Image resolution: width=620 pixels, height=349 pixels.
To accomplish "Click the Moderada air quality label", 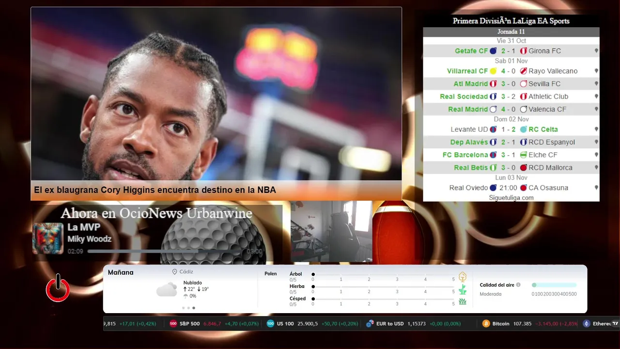I will pyautogui.click(x=491, y=294).
